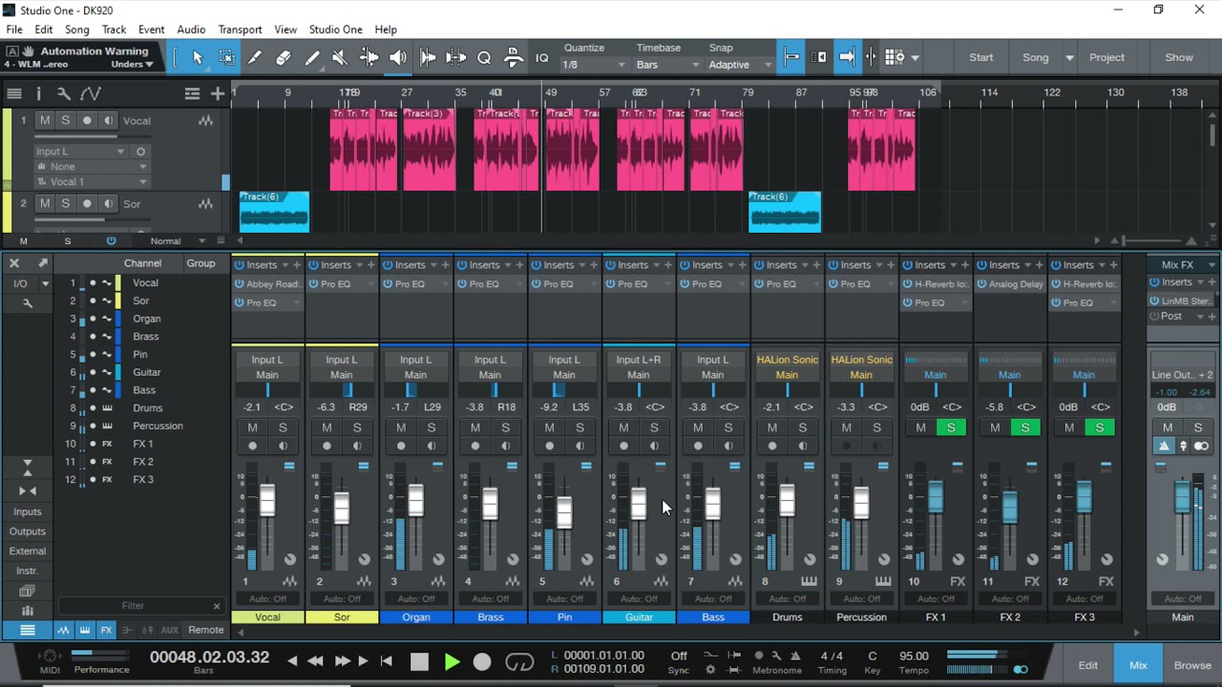Viewport: 1222px width, 687px height.
Task: Start playback with the green Play button
Action: pos(452,661)
